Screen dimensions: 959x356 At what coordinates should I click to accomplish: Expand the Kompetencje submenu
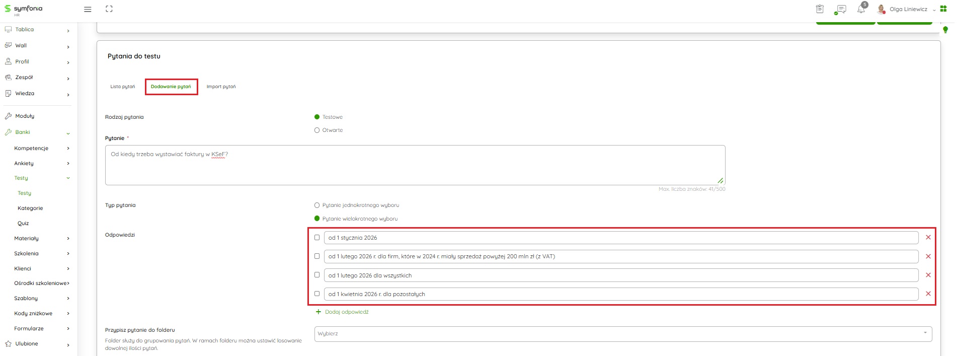coord(68,148)
